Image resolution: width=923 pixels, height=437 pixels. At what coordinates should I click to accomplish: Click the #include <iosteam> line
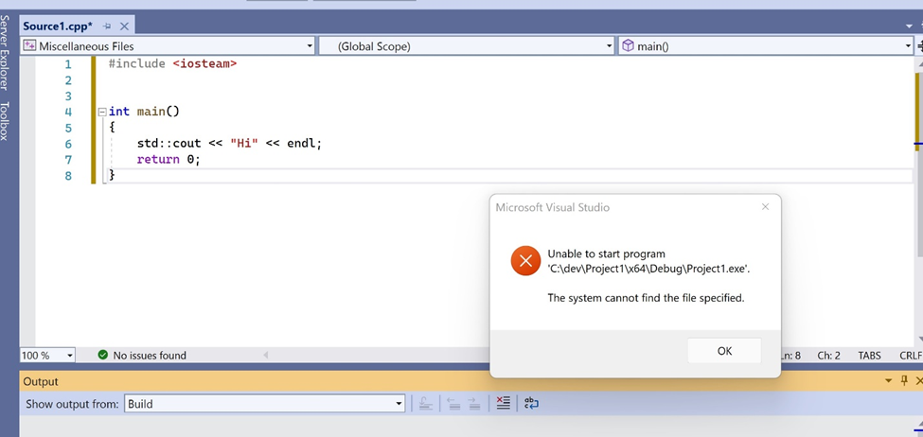pos(172,63)
